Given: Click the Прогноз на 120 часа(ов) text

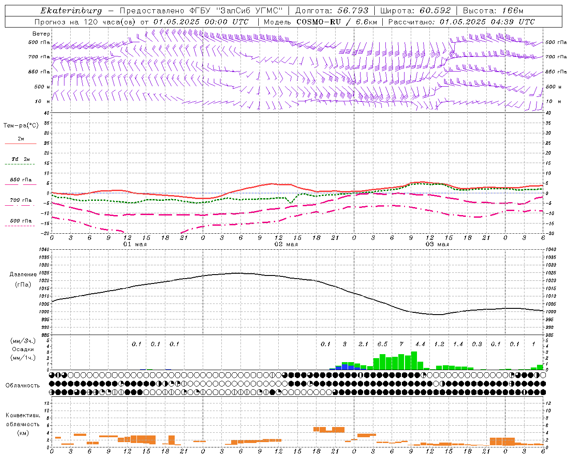Looking at the screenshot, I should (x=86, y=22).
